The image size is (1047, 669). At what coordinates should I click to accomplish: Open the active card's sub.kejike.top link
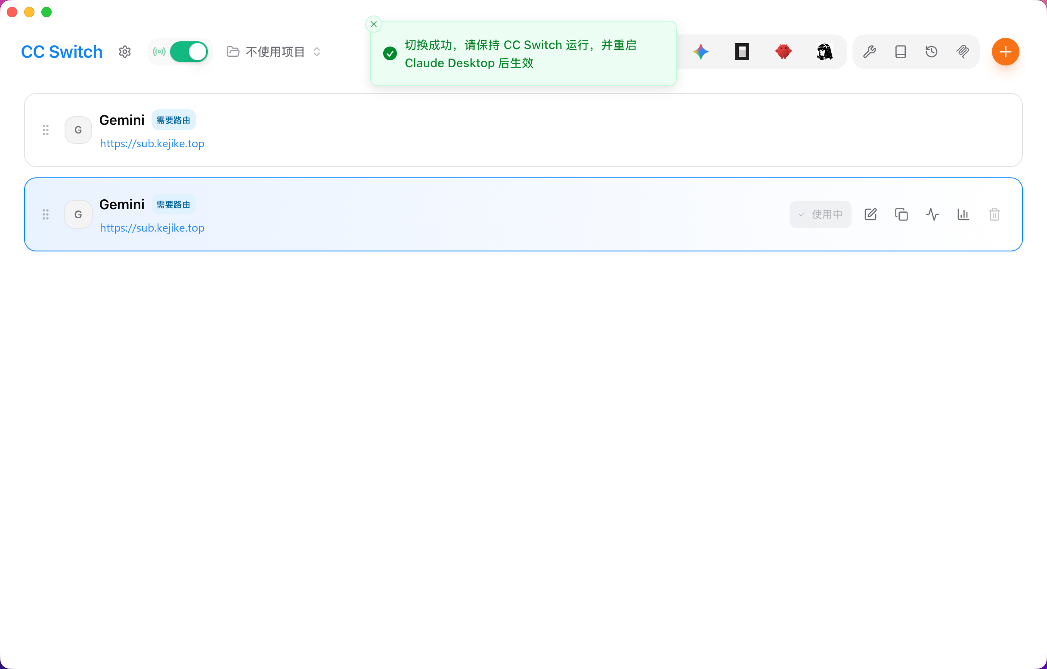pos(152,228)
